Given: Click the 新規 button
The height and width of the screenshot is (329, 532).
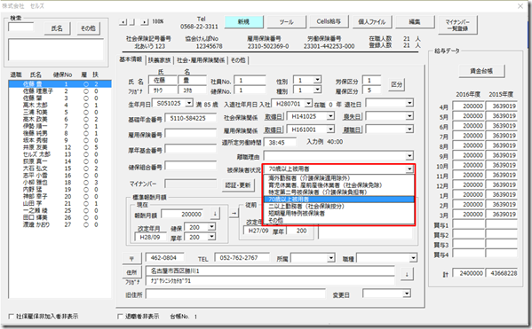Looking at the screenshot, I should (243, 21).
